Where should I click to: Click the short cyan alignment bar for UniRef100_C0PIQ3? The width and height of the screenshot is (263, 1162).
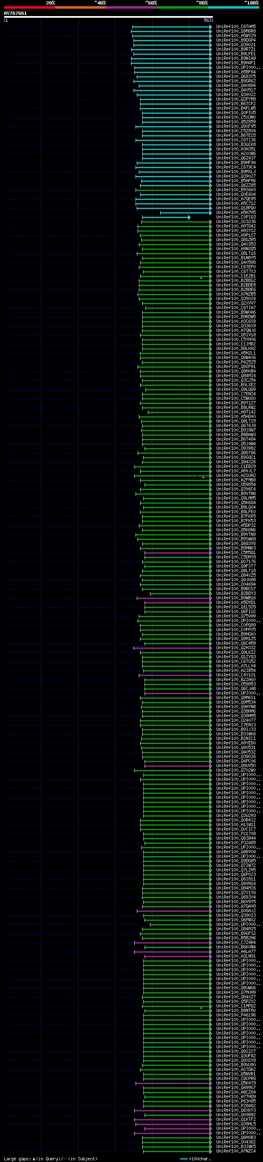[x=166, y=217]
